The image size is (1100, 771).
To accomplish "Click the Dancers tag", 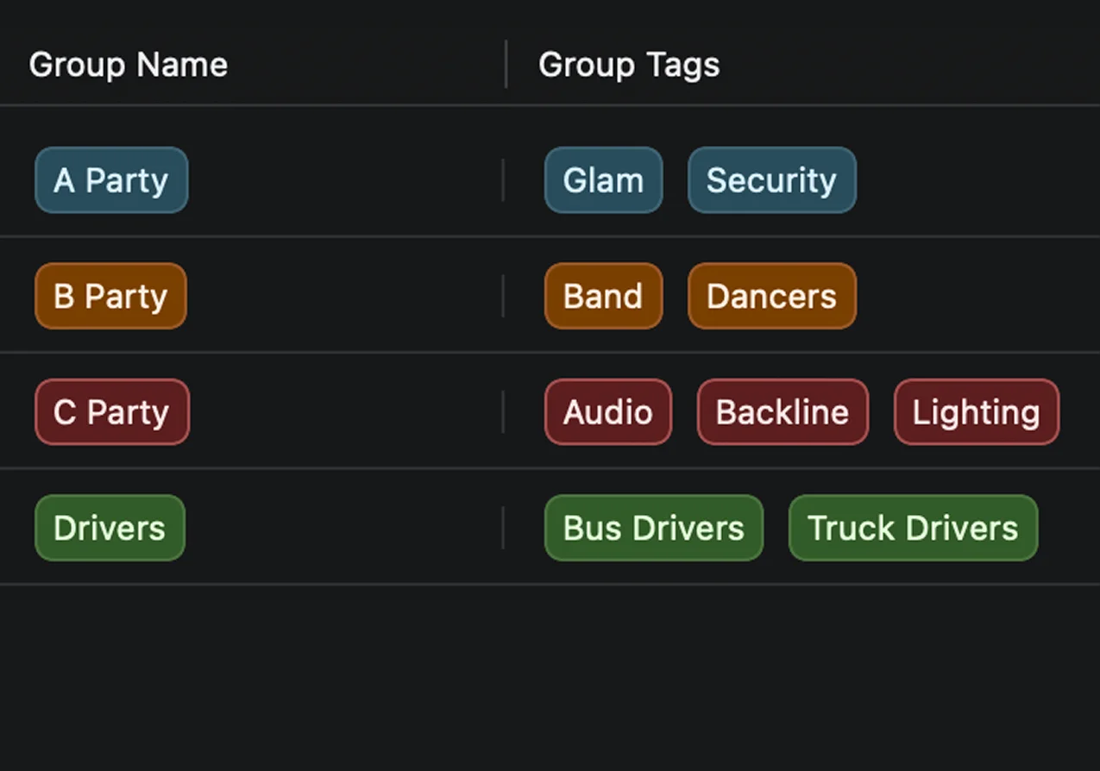I will click(771, 296).
